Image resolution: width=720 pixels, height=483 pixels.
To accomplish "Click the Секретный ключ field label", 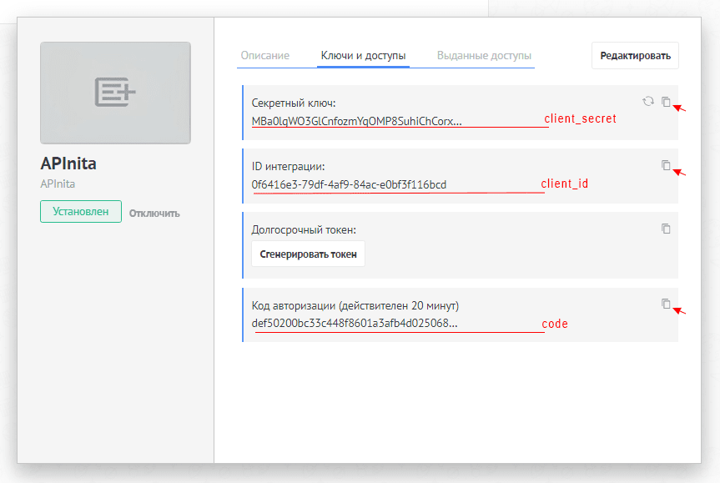I will point(293,103).
